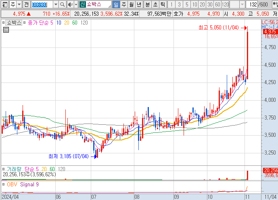278x200 pixels.
Task: Click the green 신 badge icon
Action: (x=82, y=4)
